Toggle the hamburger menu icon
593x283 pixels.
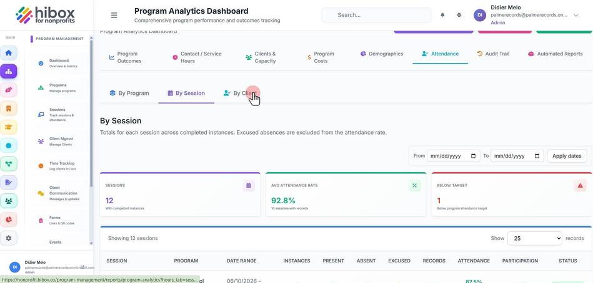(x=114, y=15)
